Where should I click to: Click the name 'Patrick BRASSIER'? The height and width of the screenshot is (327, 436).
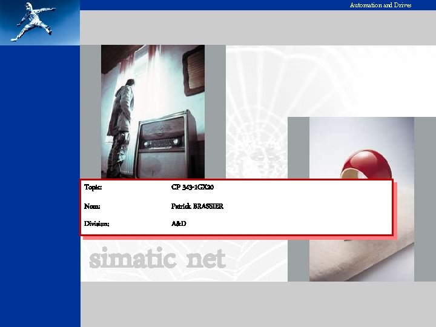coord(197,206)
